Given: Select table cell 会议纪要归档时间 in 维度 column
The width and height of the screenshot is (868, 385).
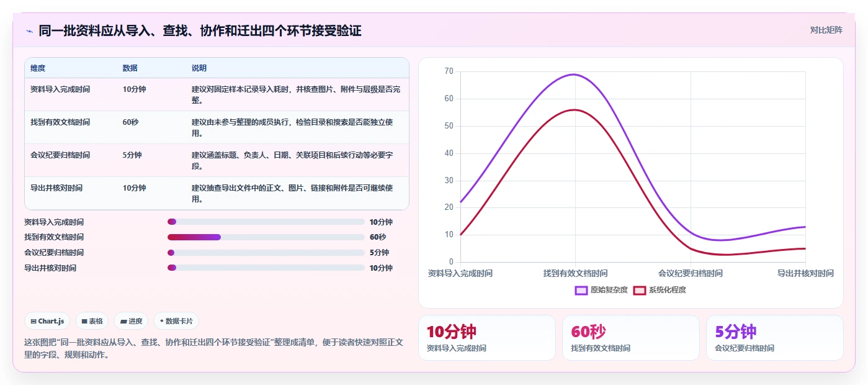Looking at the screenshot, I should pyautogui.click(x=60, y=155).
